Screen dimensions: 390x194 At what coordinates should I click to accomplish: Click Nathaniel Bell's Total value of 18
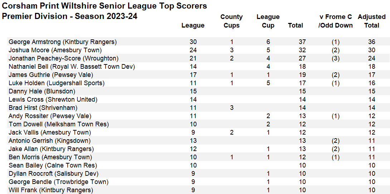coord(302,67)
